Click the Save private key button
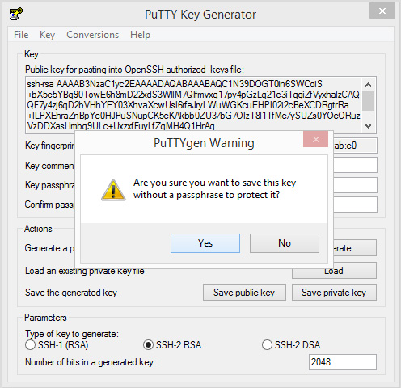The width and height of the screenshot is (401, 388). (334, 293)
